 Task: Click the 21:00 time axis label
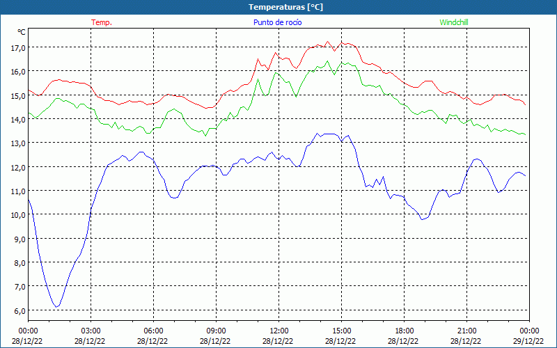tap(466, 331)
